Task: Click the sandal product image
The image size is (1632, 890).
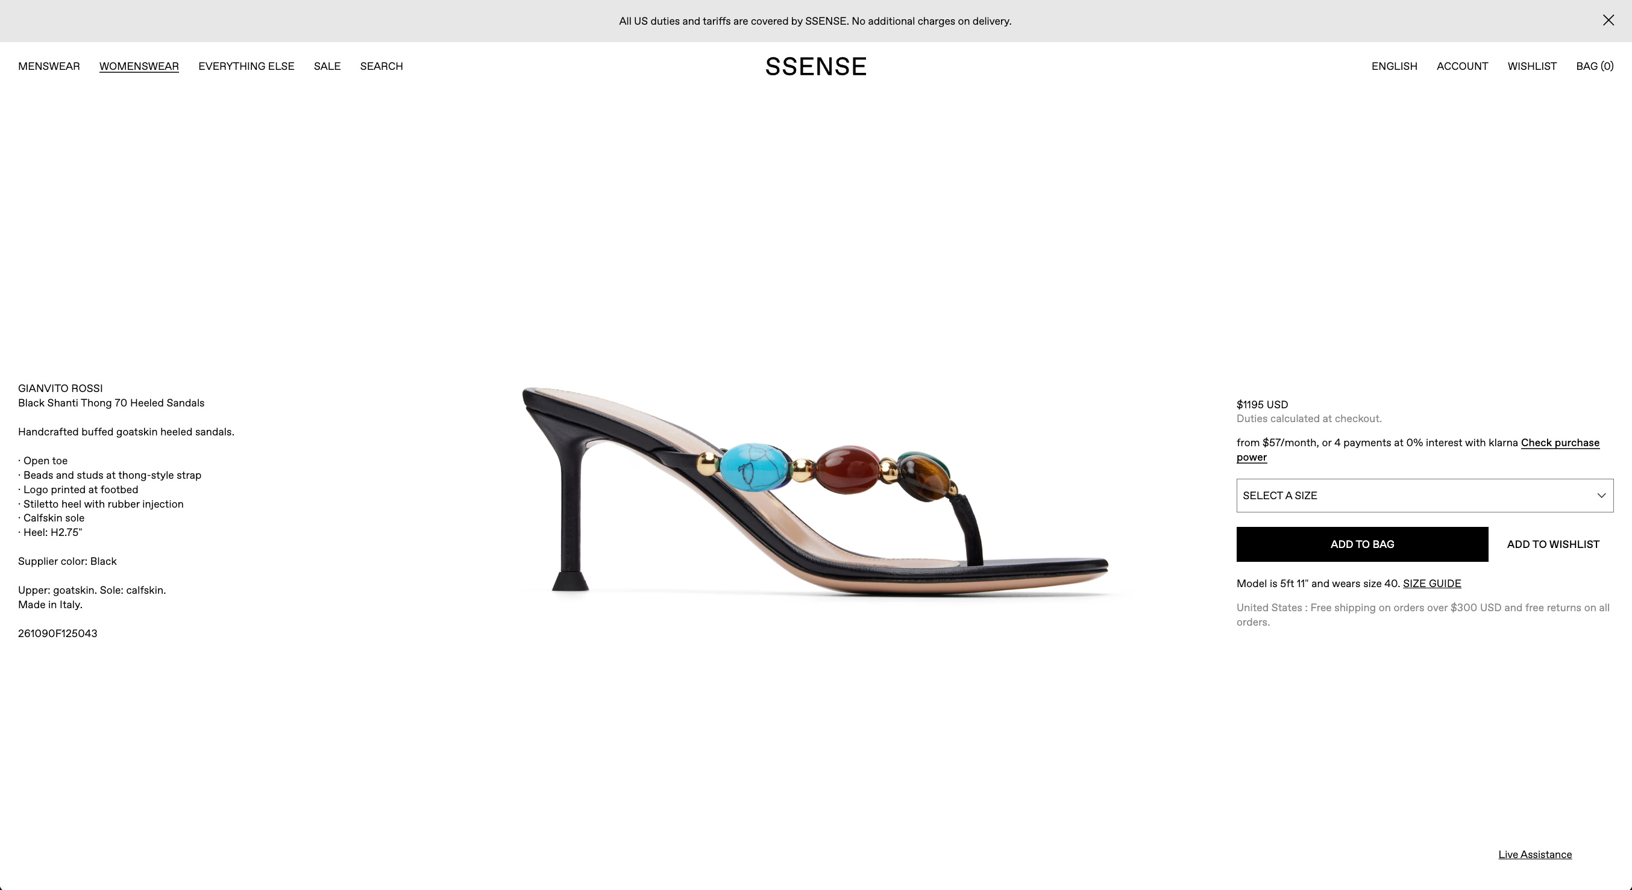Action: click(x=815, y=491)
